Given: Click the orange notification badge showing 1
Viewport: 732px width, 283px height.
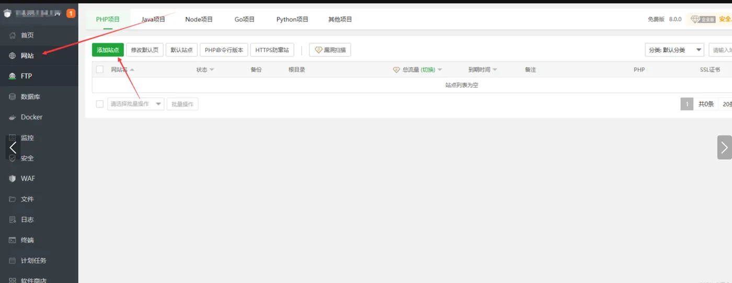Looking at the screenshot, I should click(x=71, y=14).
